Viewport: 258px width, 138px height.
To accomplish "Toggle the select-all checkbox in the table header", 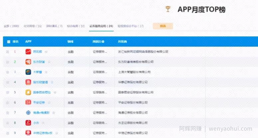I will pyautogui.click(x=9, y=41).
